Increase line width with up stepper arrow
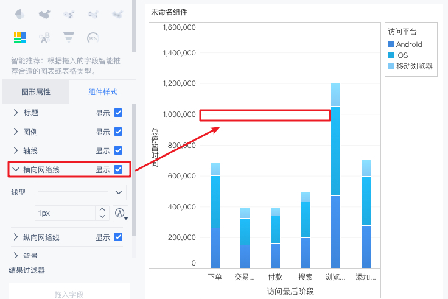Image resolution: width=448 pixels, height=299 pixels. coord(102,209)
